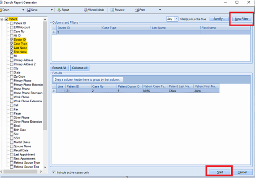Click Patient Last Name column header
255x178 pixels.
[x=180, y=86]
